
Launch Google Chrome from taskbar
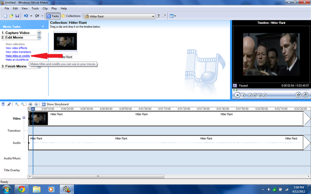21,189
